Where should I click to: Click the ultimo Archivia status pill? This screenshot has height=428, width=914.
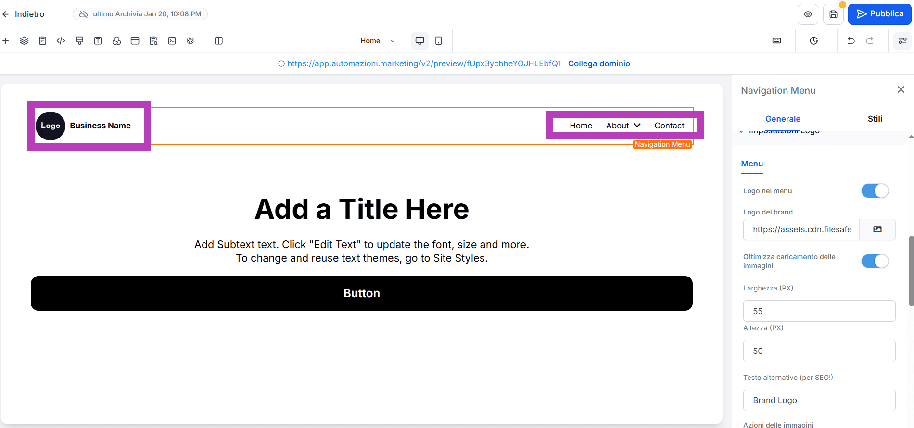tap(140, 14)
